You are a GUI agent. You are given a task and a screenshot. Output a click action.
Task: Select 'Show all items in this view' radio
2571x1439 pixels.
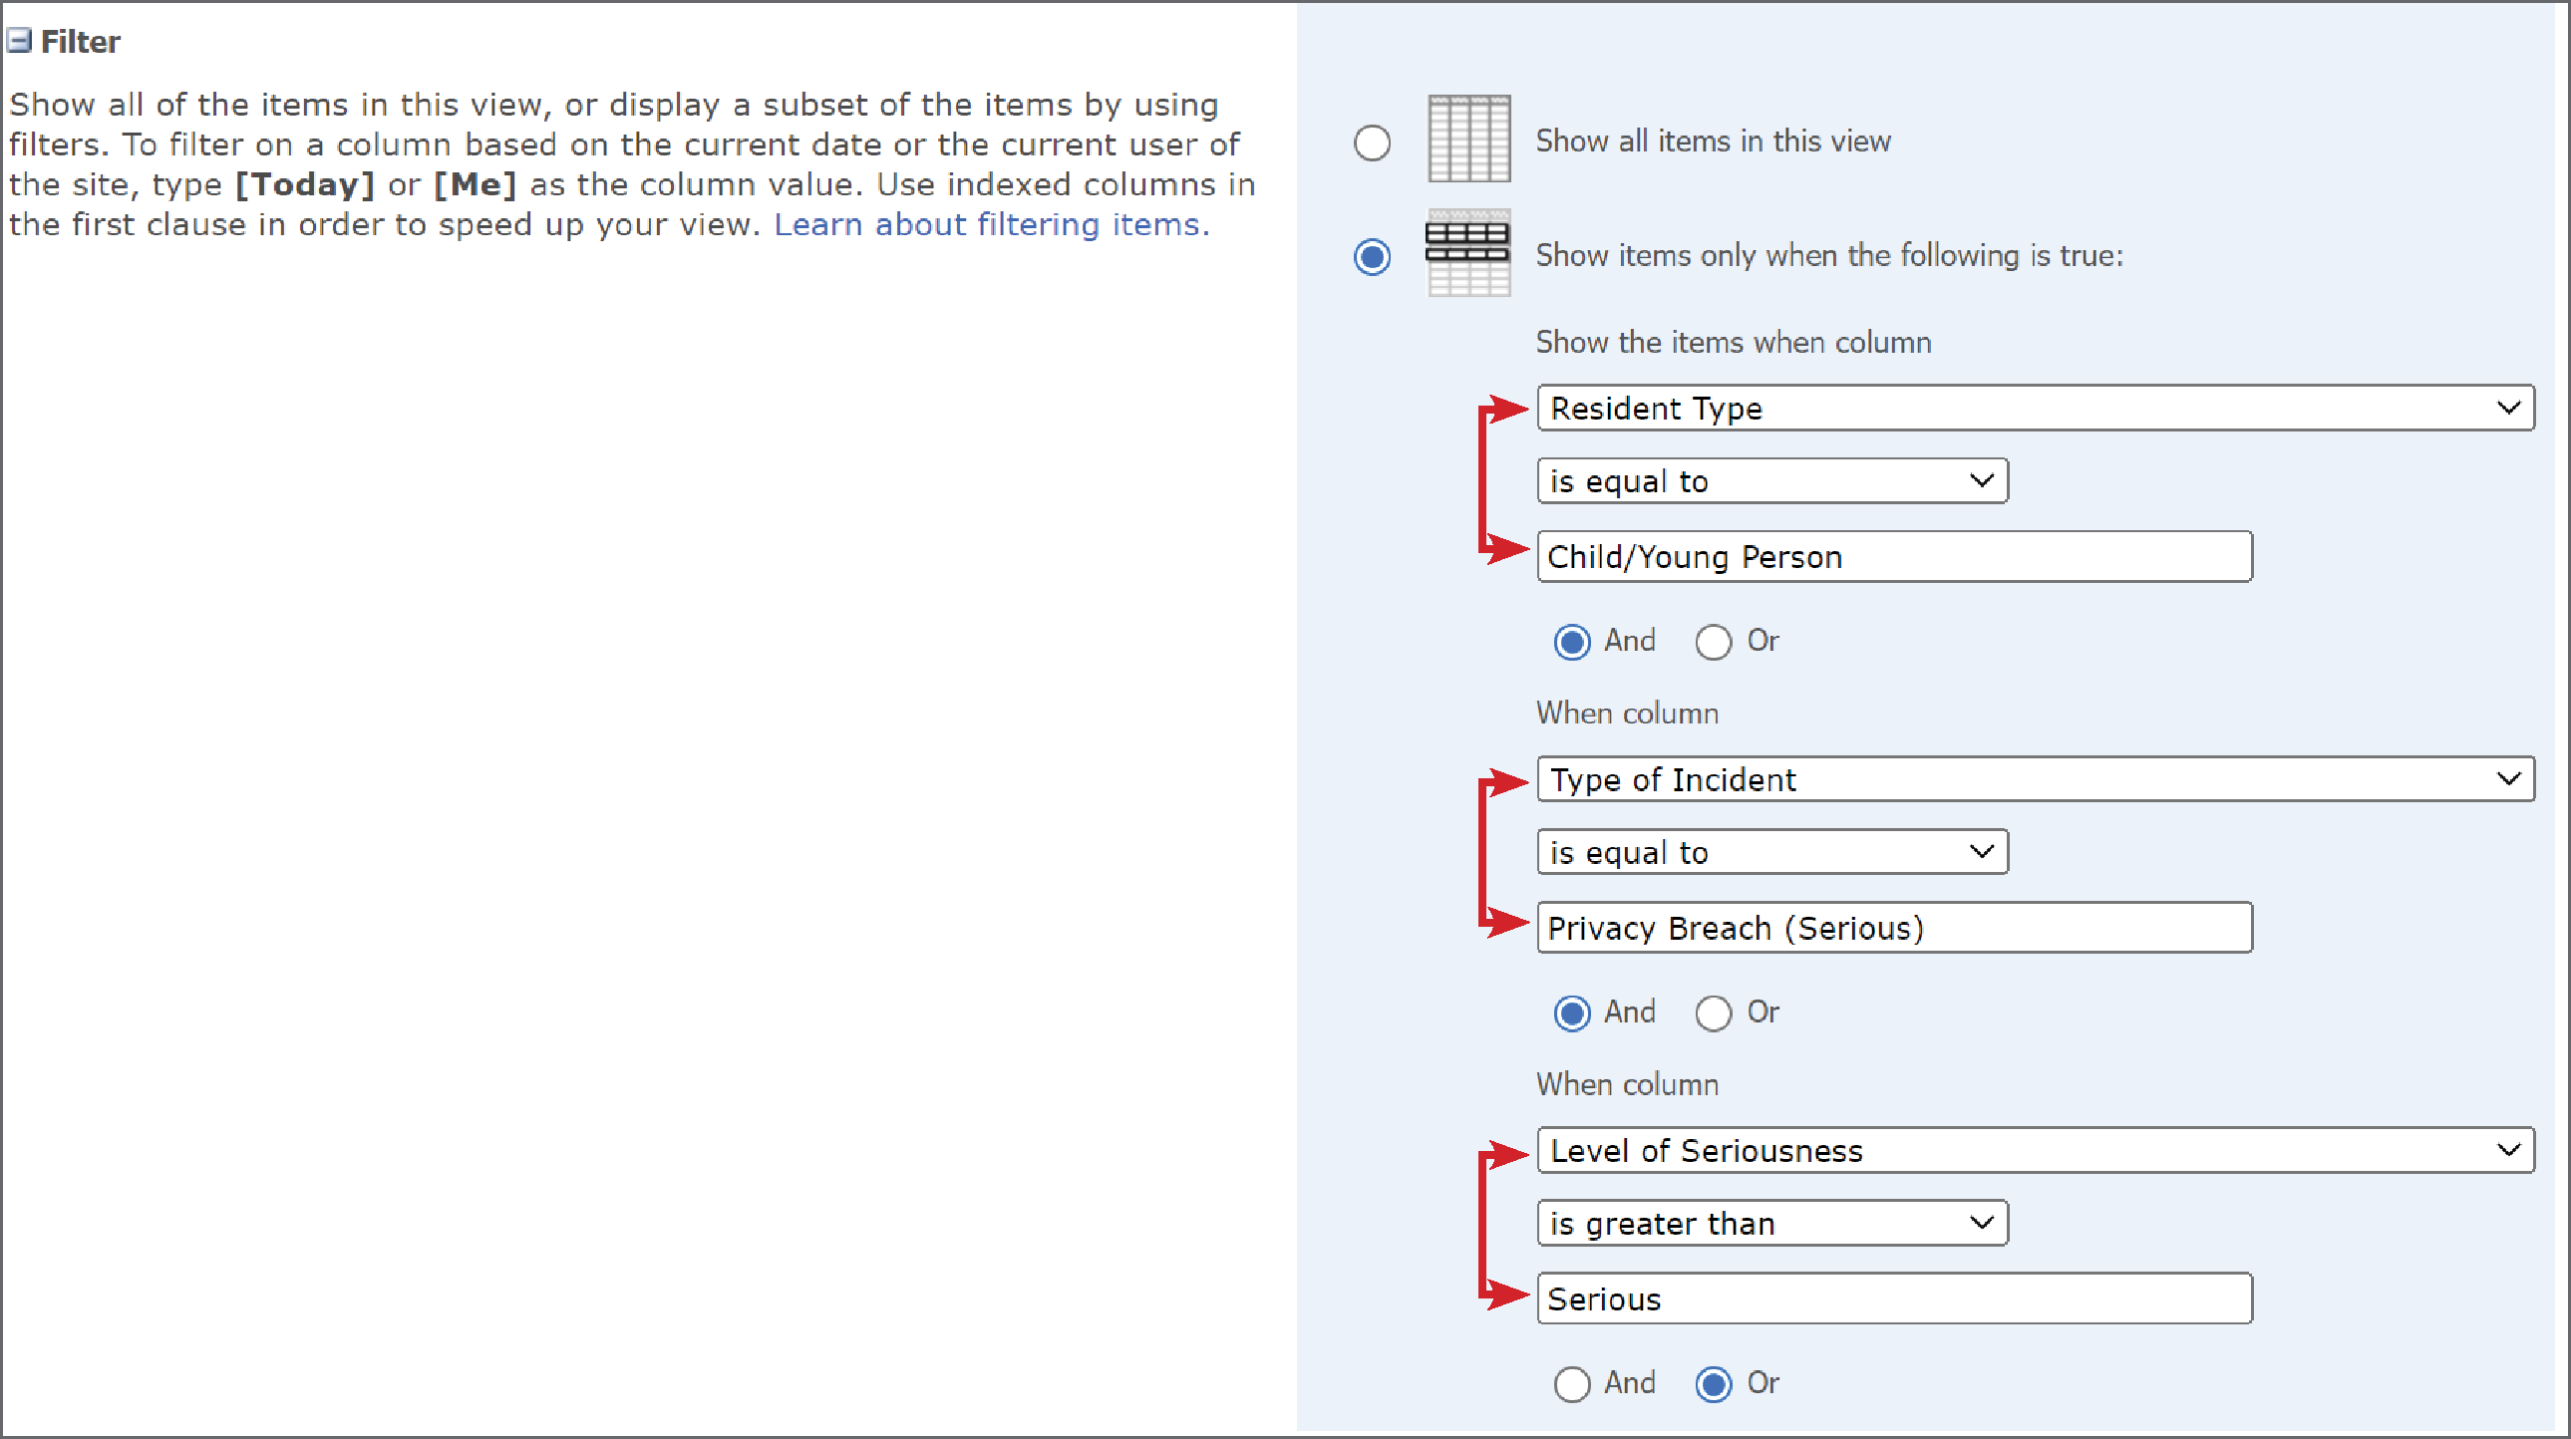coord(1372,143)
